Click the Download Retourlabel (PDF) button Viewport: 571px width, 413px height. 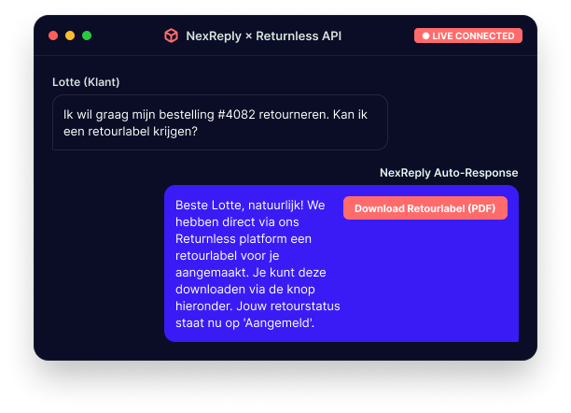(425, 208)
